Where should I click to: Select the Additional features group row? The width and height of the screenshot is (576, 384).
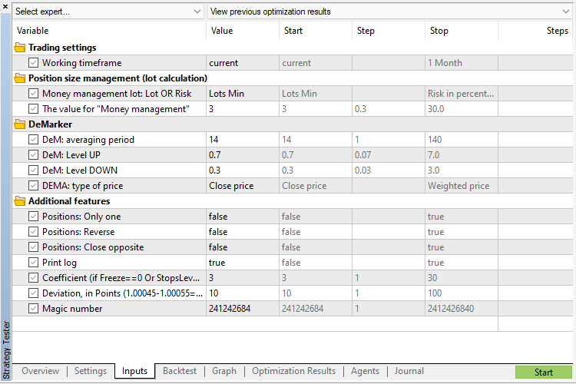click(x=293, y=201)
